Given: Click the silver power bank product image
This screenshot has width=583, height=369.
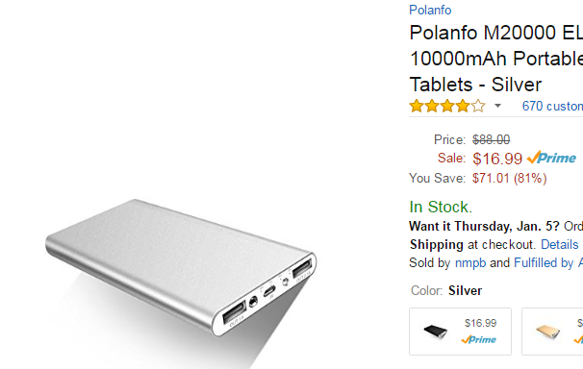Looking at the screenshot, I should [x=181, y=268].
